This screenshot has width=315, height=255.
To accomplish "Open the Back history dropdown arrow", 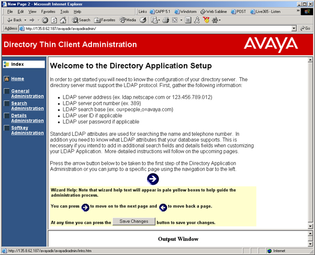I will pos(25,20).
